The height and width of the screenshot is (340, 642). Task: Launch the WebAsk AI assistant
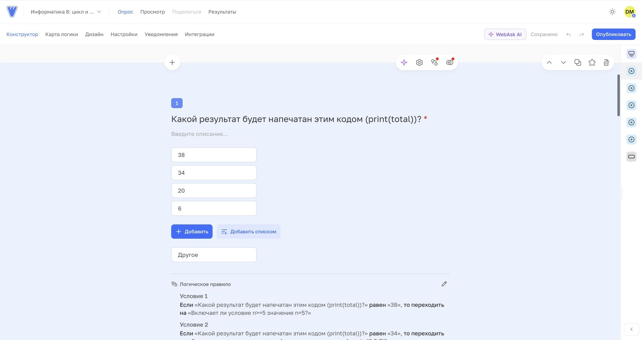[x=505, y=34]
